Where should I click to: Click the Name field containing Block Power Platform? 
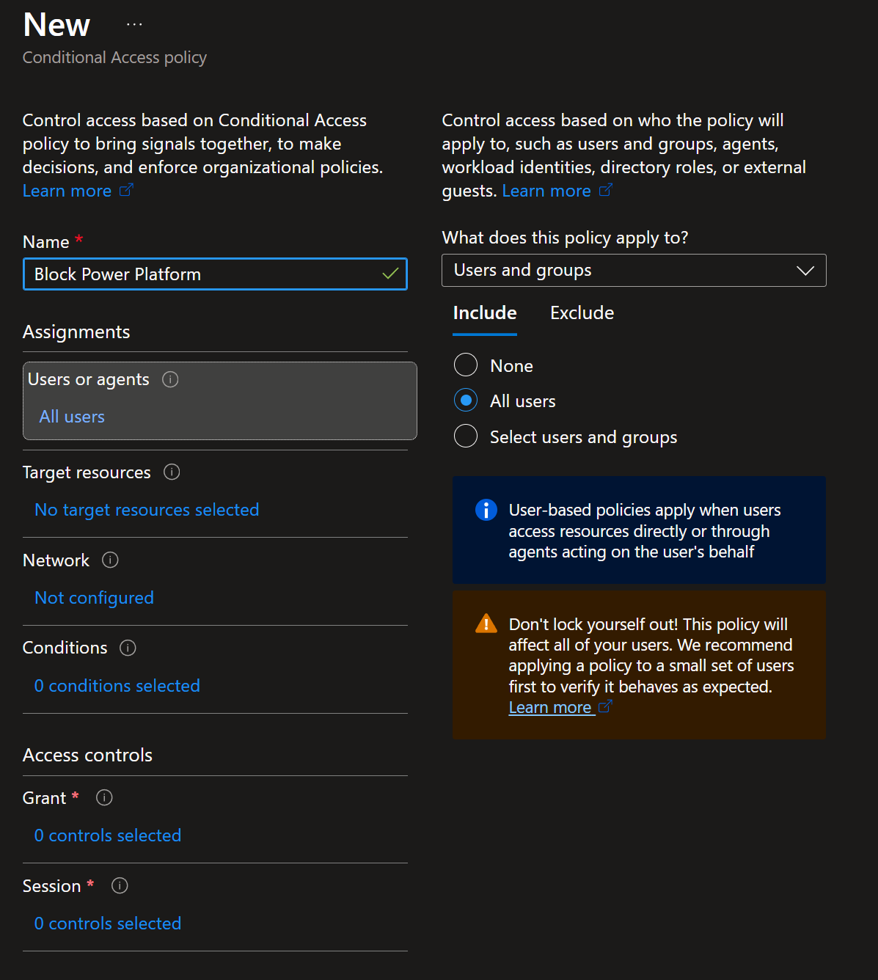click(x=215, y=274)
